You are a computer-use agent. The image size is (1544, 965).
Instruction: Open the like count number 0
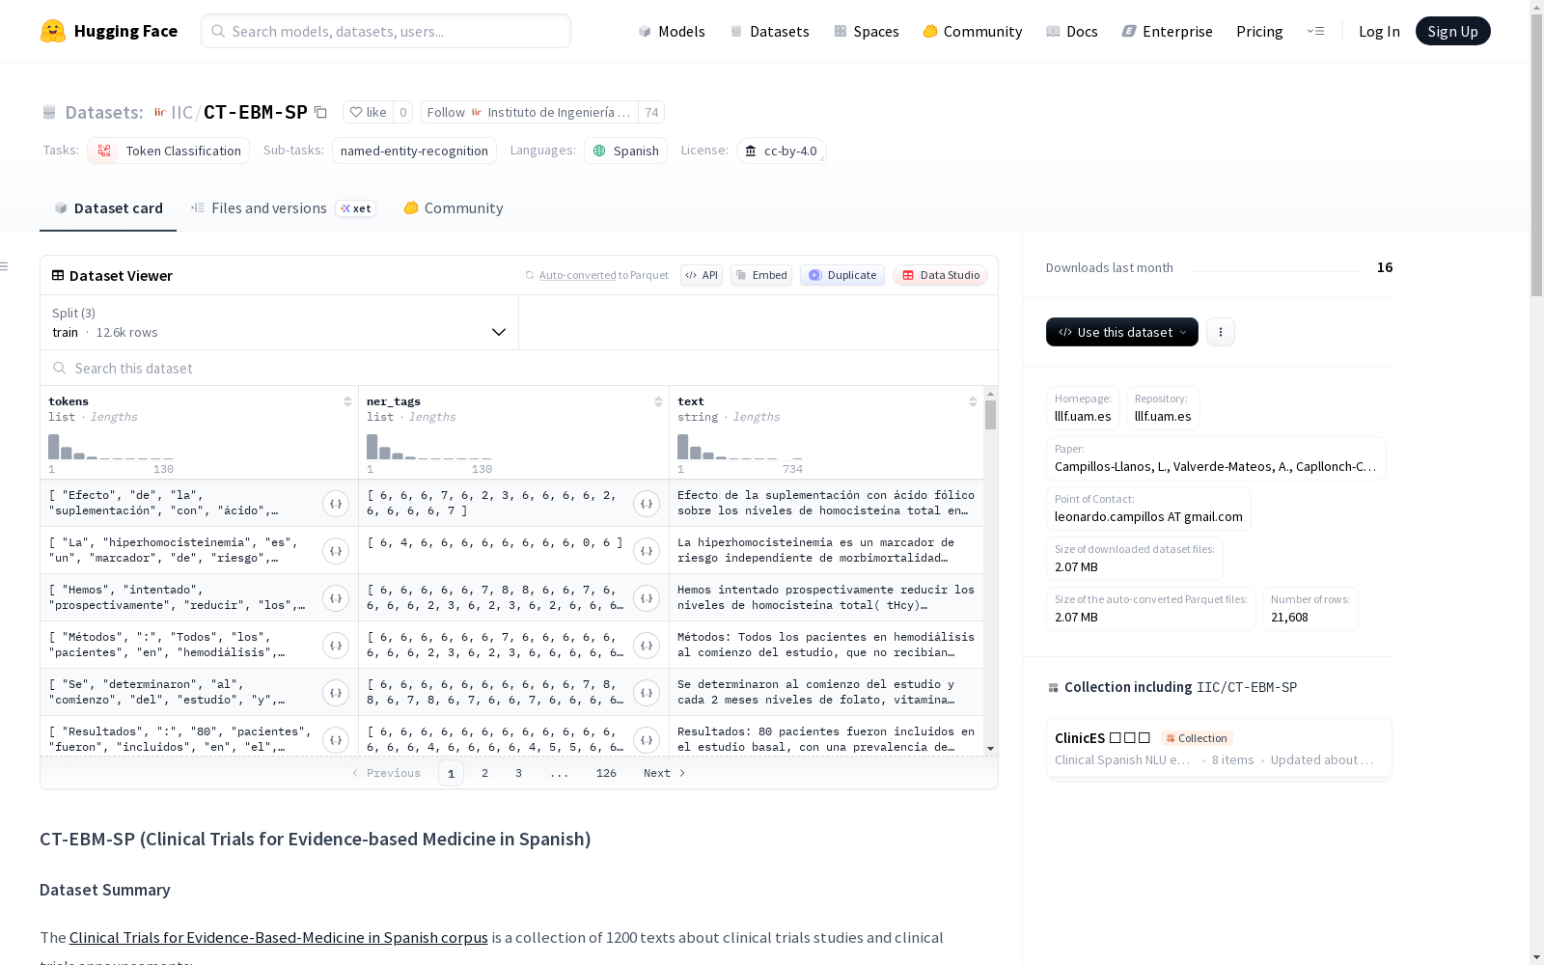403,112
